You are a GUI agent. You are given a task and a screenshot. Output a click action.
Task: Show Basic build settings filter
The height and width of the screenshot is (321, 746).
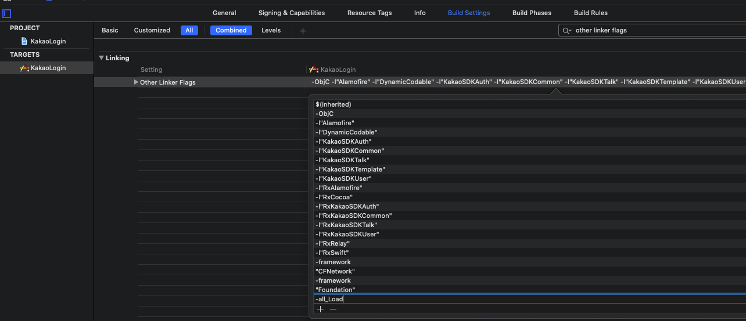click(x=110, y=30)
